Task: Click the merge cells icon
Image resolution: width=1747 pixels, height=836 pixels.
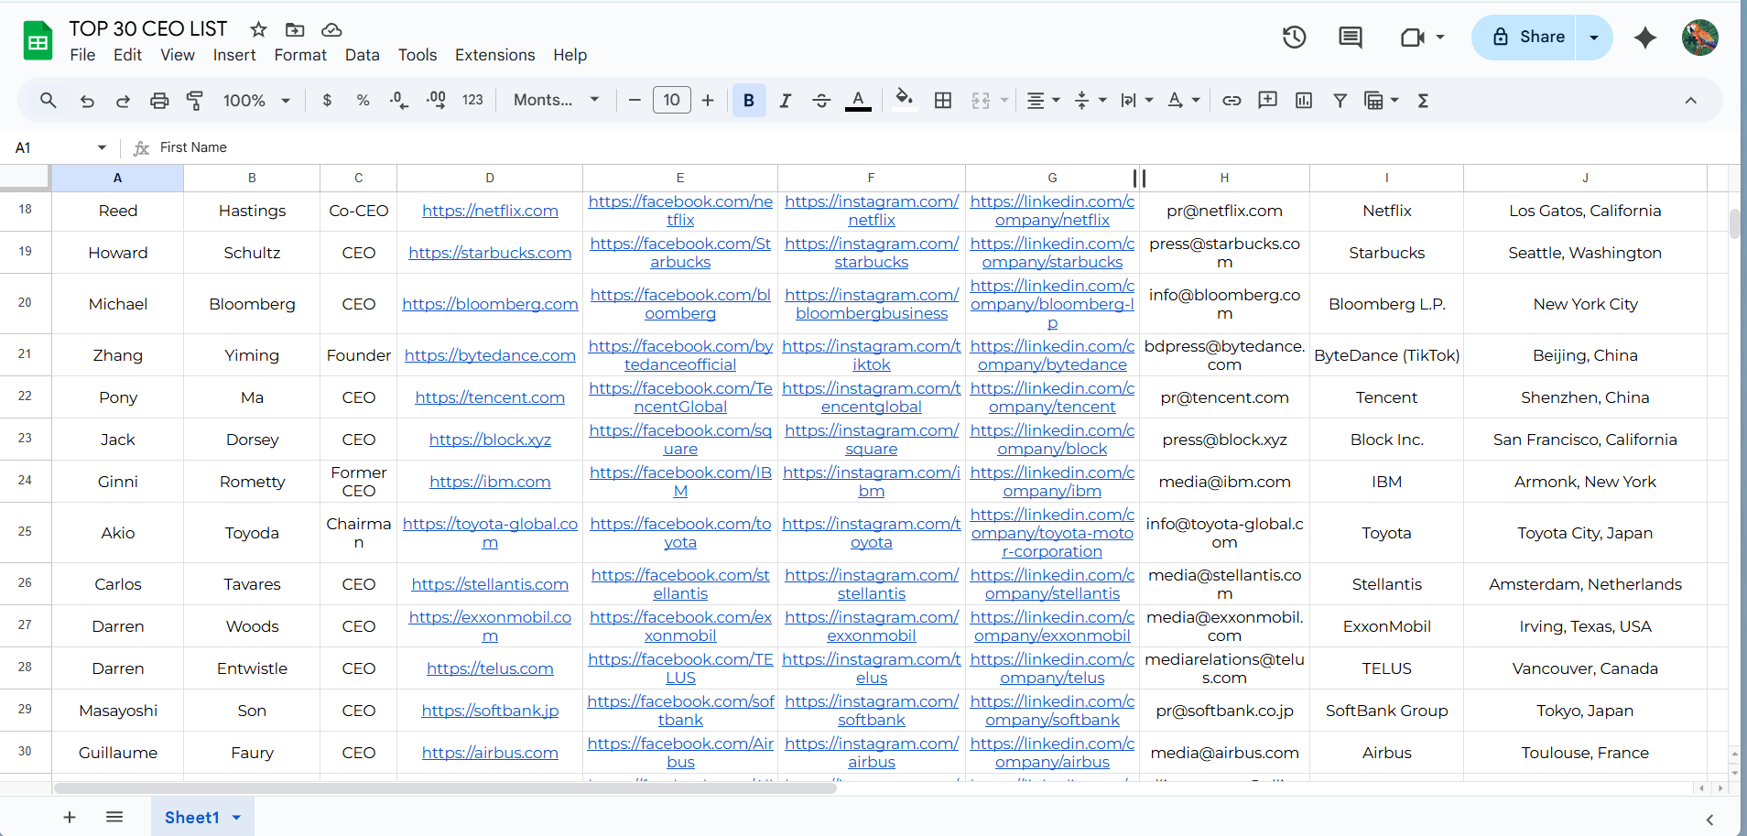Action: point(981,101)
